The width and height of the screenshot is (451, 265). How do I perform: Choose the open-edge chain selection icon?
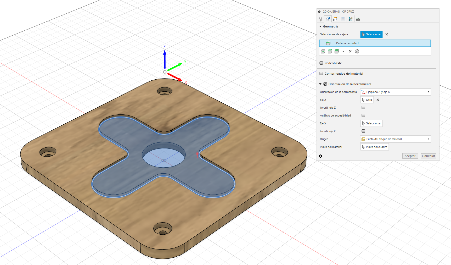[330, 51]
